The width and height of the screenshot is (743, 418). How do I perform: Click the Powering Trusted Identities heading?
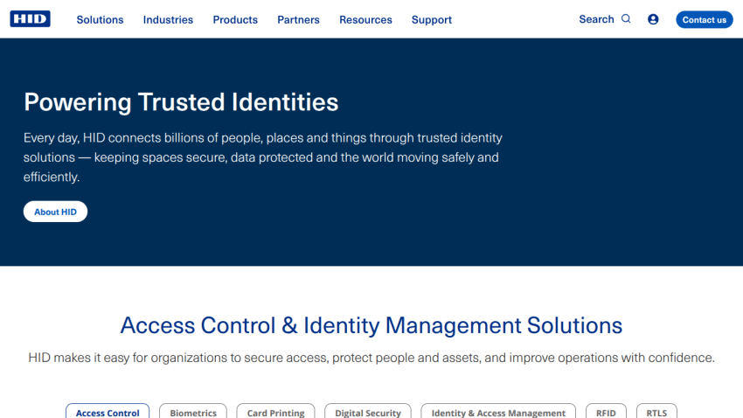[181, 102]
